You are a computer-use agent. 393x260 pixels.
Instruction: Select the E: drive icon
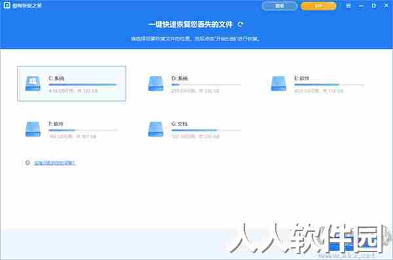pos(278,83)
